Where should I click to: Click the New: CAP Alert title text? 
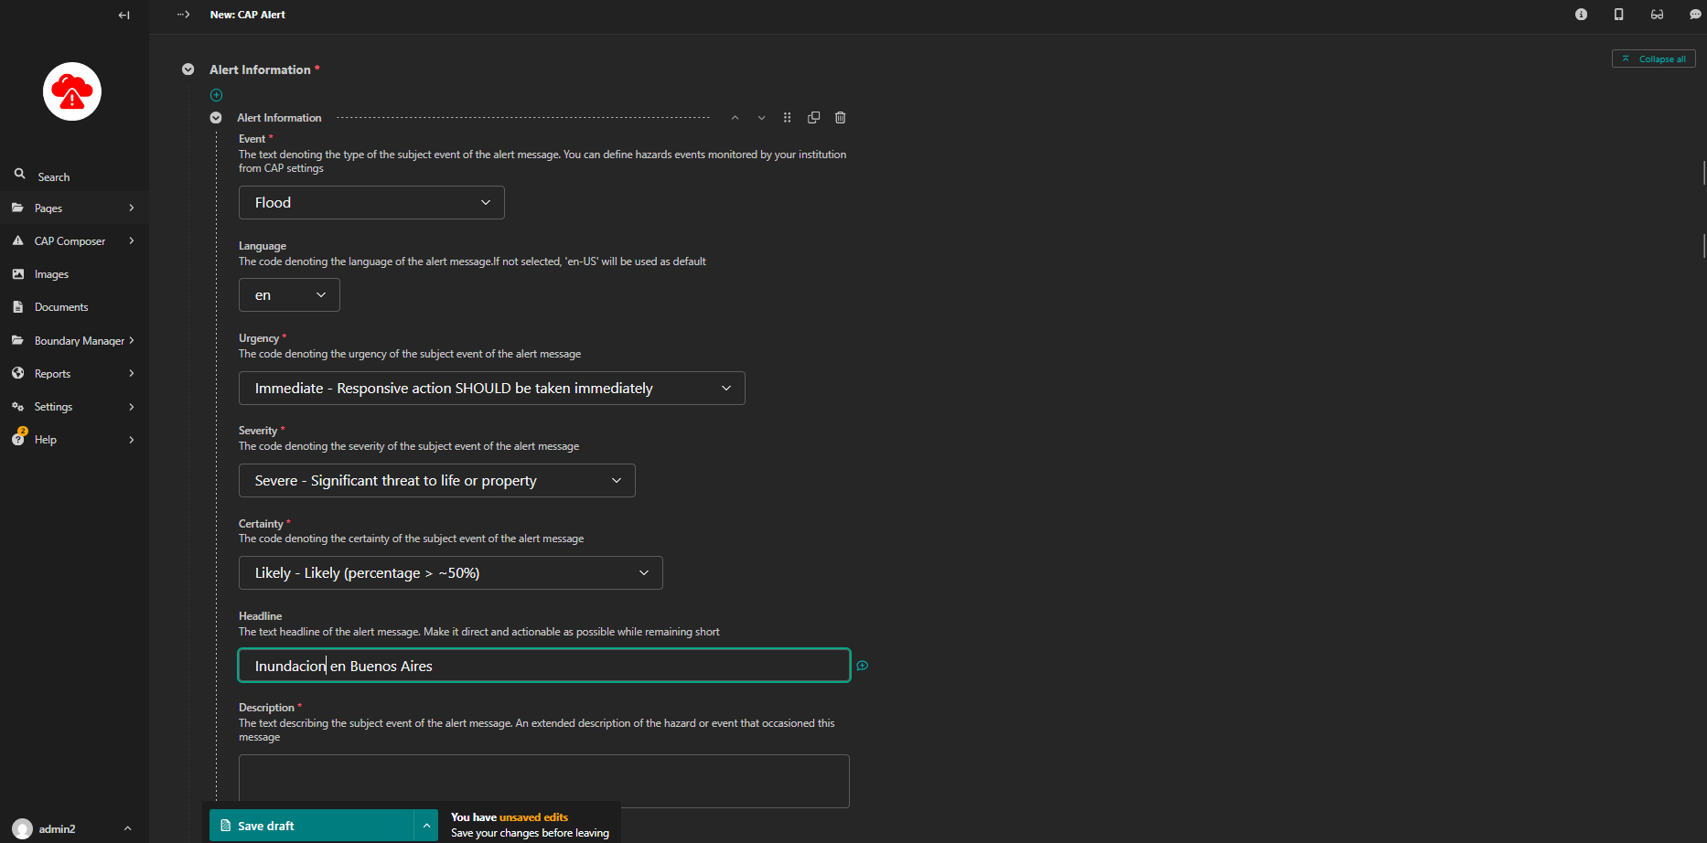click(x=248, y=15)
